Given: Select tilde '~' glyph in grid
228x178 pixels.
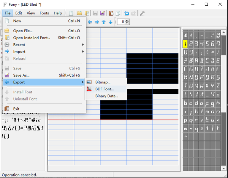Looking at the screenshot, I should 185,137.
